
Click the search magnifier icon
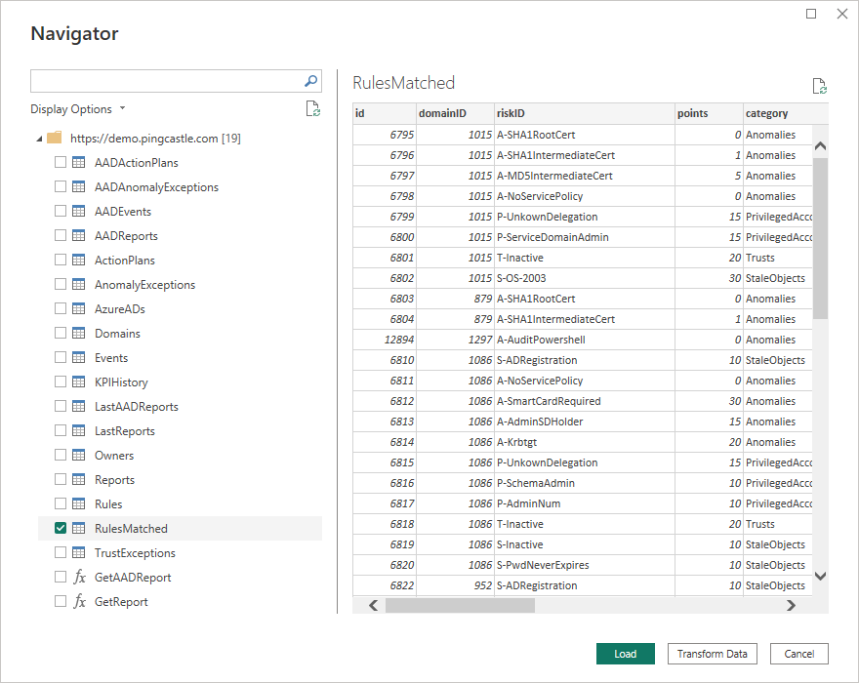tap(310, 81)
